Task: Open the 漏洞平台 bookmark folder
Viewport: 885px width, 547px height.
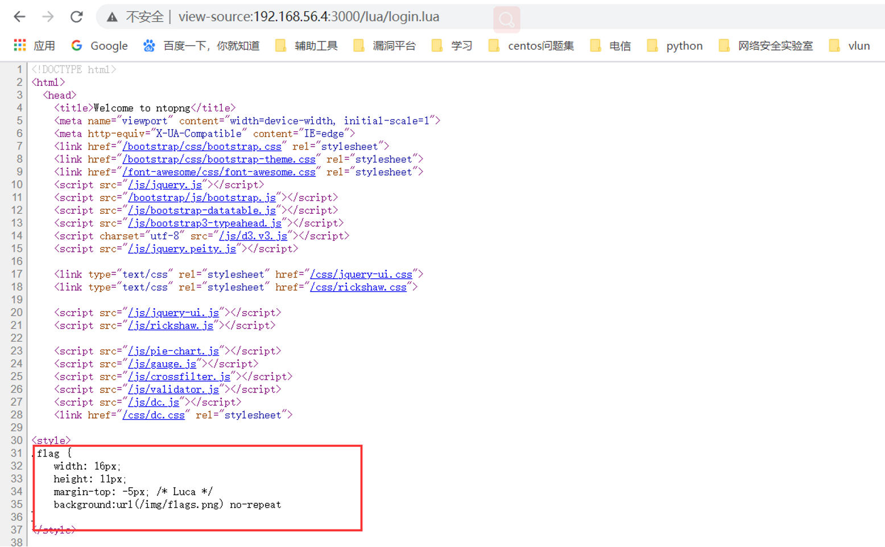Action: [x=384, y=46]
